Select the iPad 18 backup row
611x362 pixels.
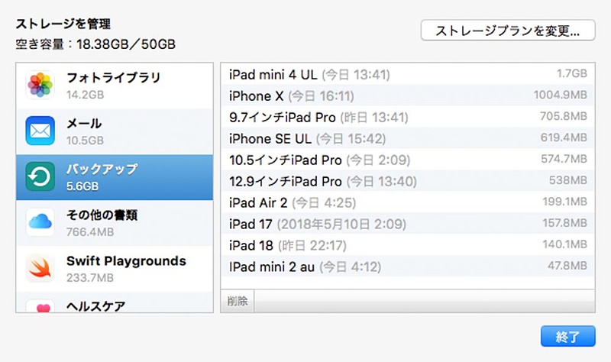coord(408,245)
